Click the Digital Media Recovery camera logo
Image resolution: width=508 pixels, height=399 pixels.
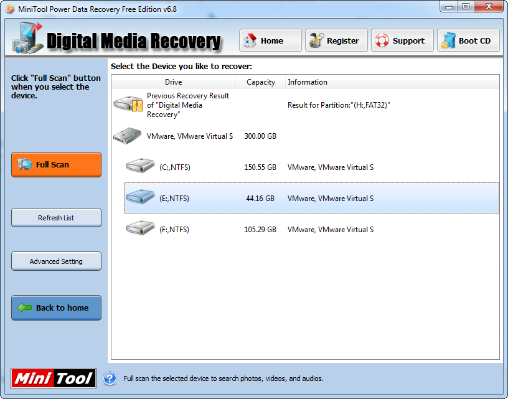coord(27,38)
